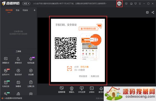
Task: Add a new scene with the plus button
Action: (x=34, y=10)
